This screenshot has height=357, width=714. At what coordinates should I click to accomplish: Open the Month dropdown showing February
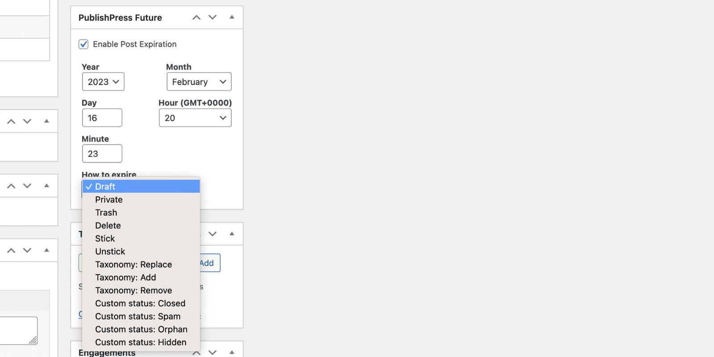(x=199, y=82)
